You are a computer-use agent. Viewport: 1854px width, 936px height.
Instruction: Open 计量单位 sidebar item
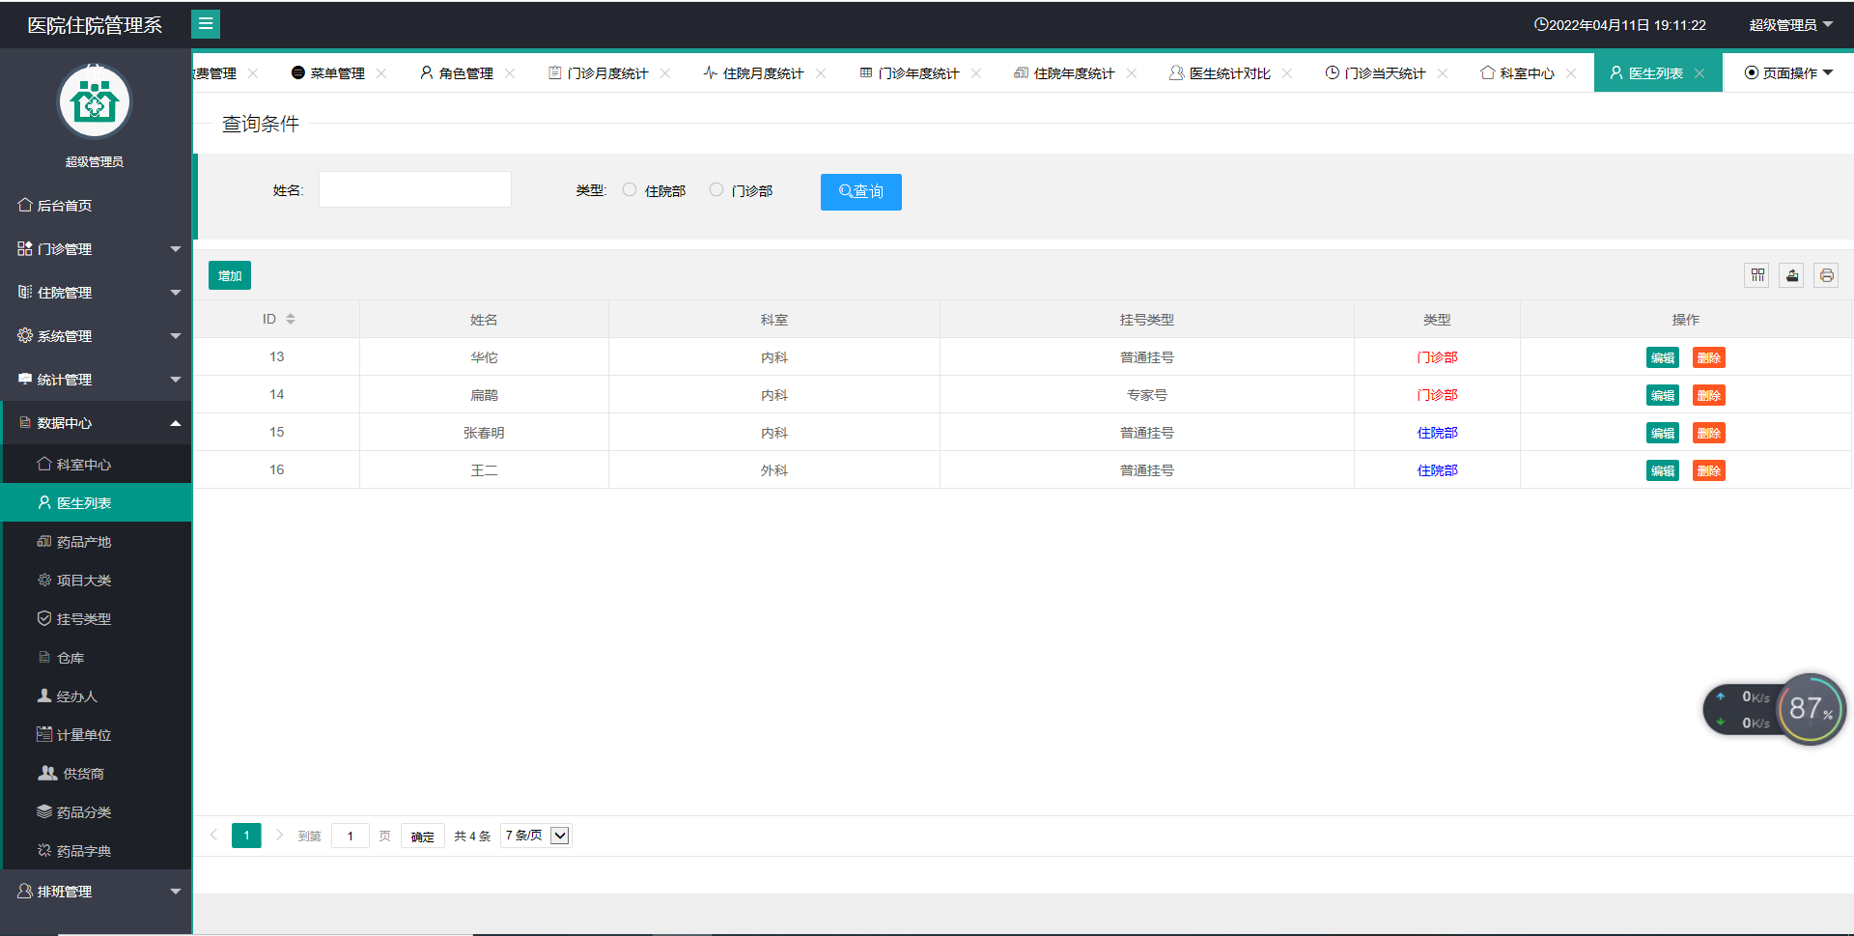tap(96, 734)
